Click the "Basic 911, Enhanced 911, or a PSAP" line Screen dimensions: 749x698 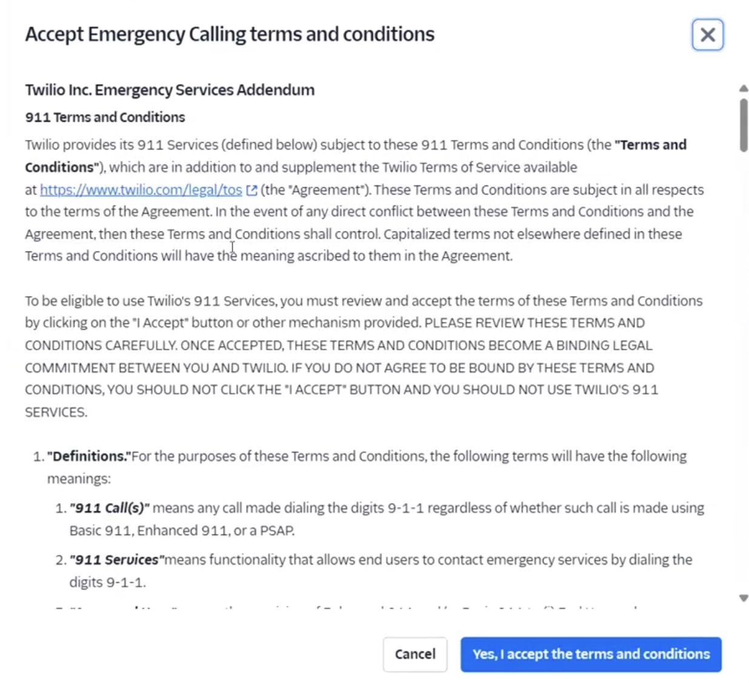pyautogui.click(x=182, y=531)
